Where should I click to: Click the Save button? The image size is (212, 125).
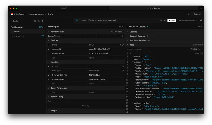197,14
